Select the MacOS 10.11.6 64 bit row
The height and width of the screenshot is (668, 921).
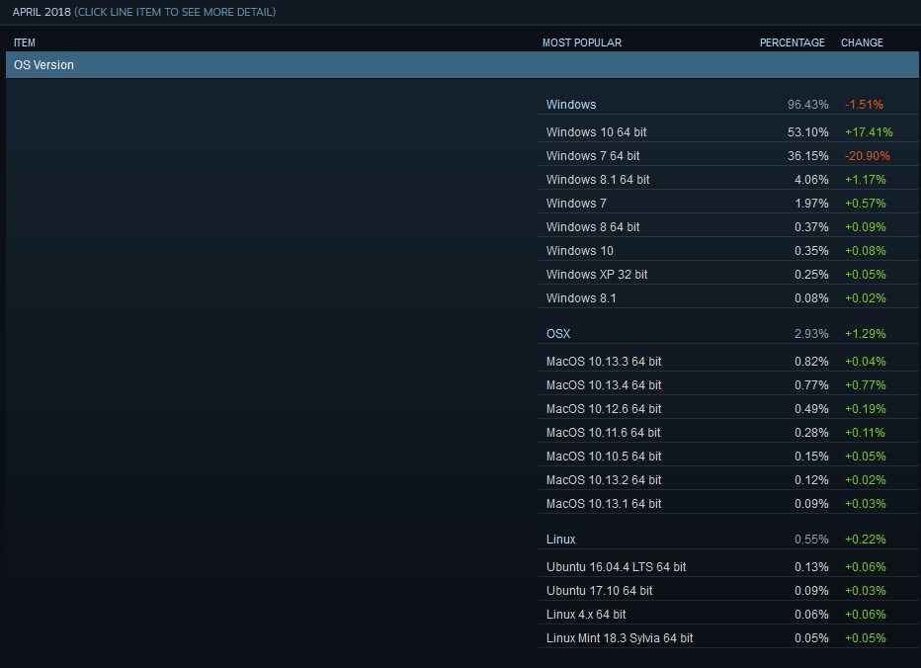point(728,433)
